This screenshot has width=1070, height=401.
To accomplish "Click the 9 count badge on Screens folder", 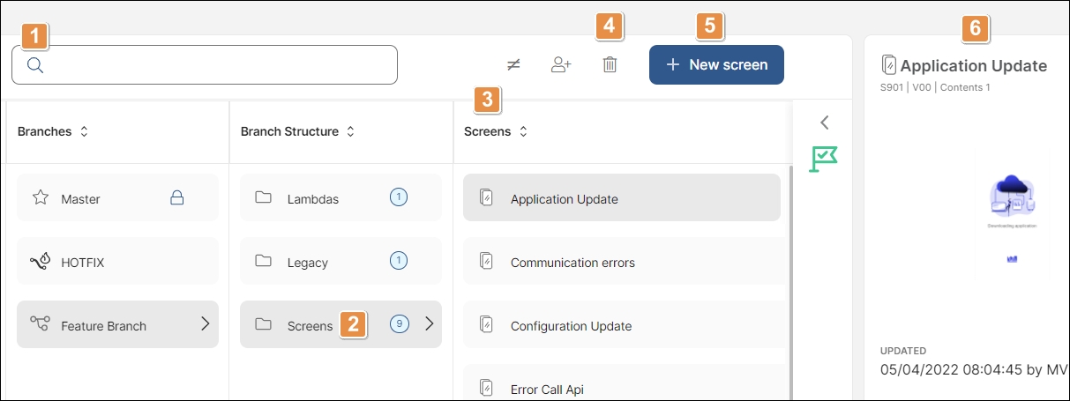I will [399, 324].
